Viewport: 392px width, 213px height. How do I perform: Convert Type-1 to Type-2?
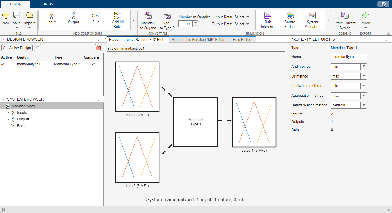167,20
